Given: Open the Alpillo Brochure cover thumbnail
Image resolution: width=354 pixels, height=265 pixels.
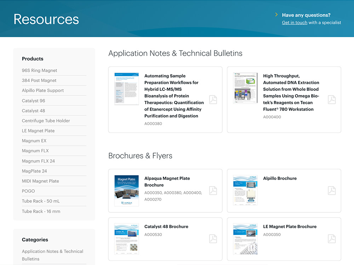Looking at the screenshot, I should click(245, 190).
